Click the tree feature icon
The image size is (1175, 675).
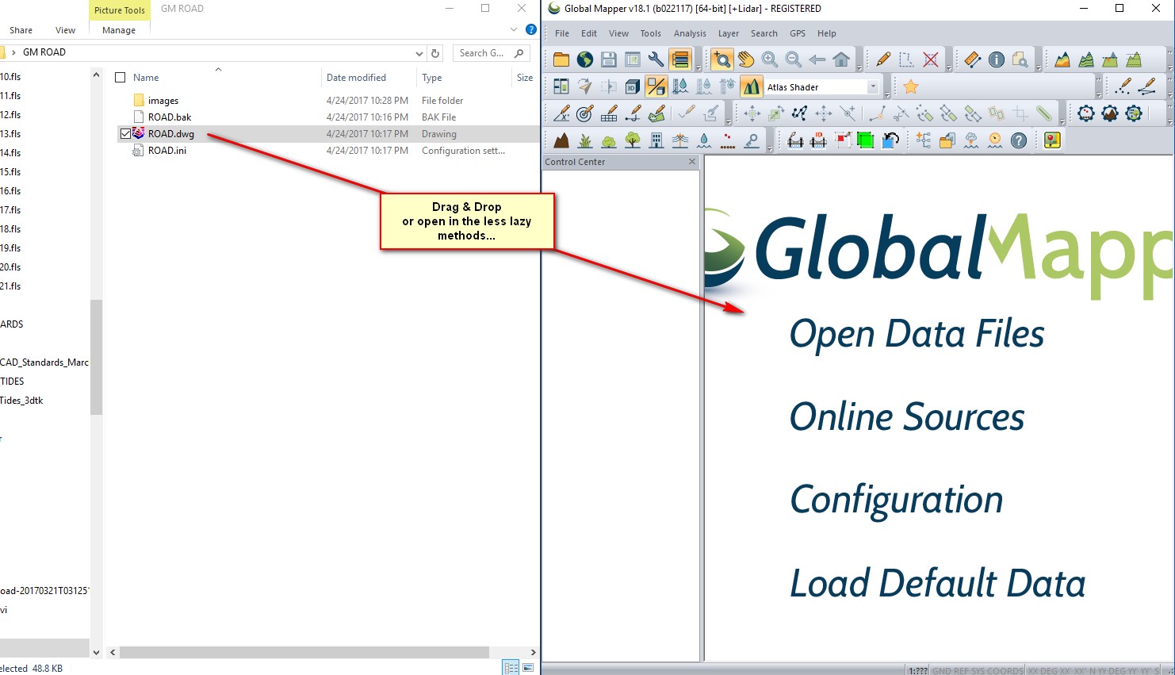tap(633, 140)
